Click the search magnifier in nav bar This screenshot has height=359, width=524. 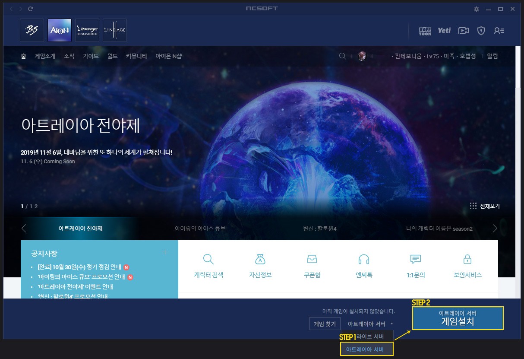(x=342, y=56)
